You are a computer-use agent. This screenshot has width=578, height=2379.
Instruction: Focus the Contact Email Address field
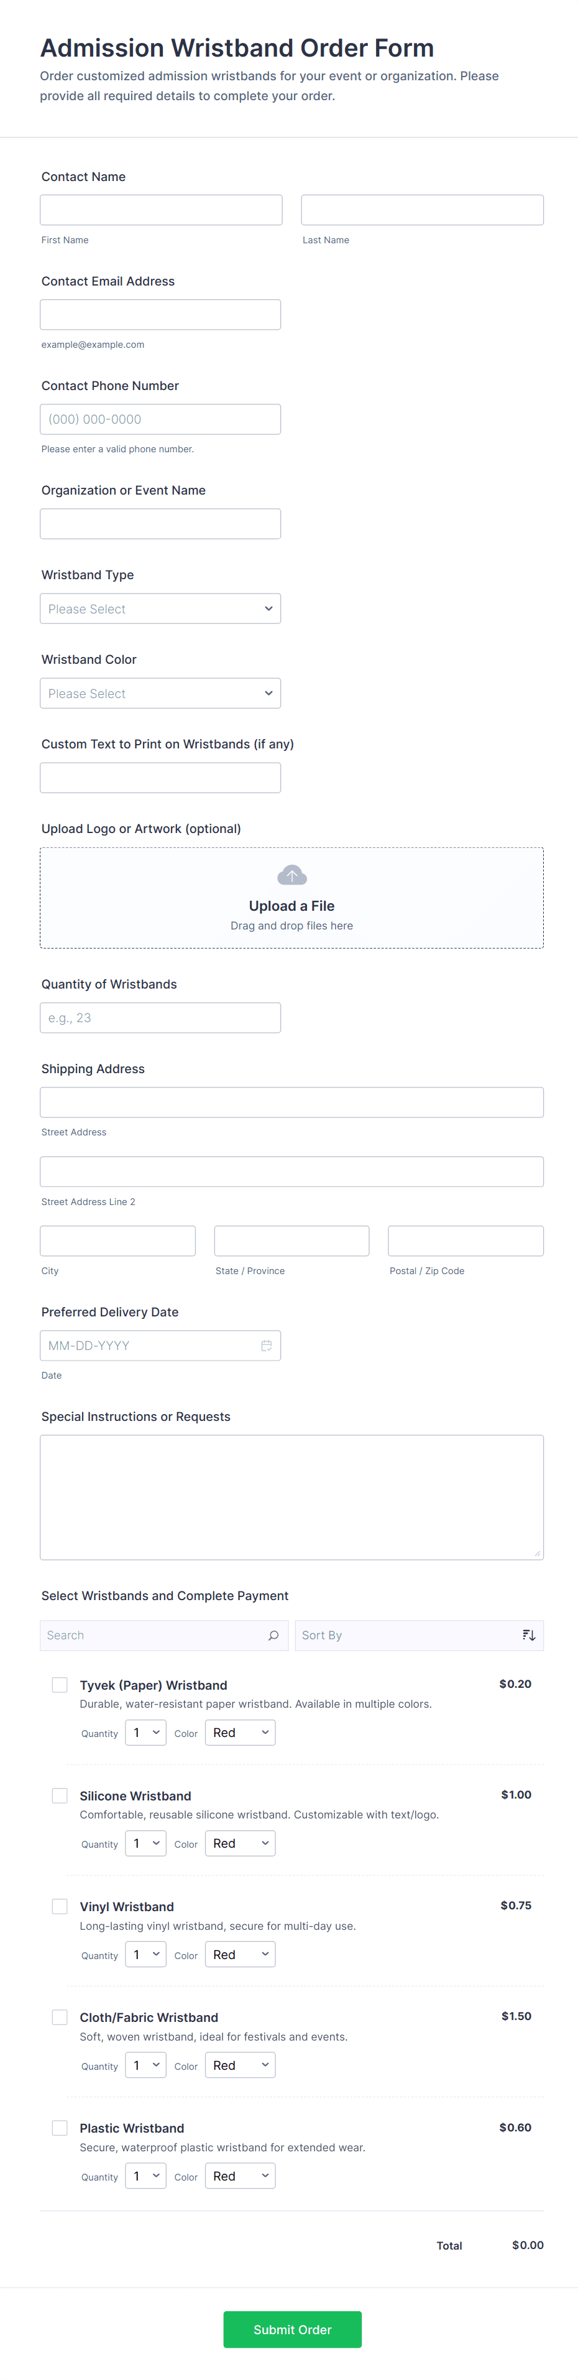(x=160, y=315)
